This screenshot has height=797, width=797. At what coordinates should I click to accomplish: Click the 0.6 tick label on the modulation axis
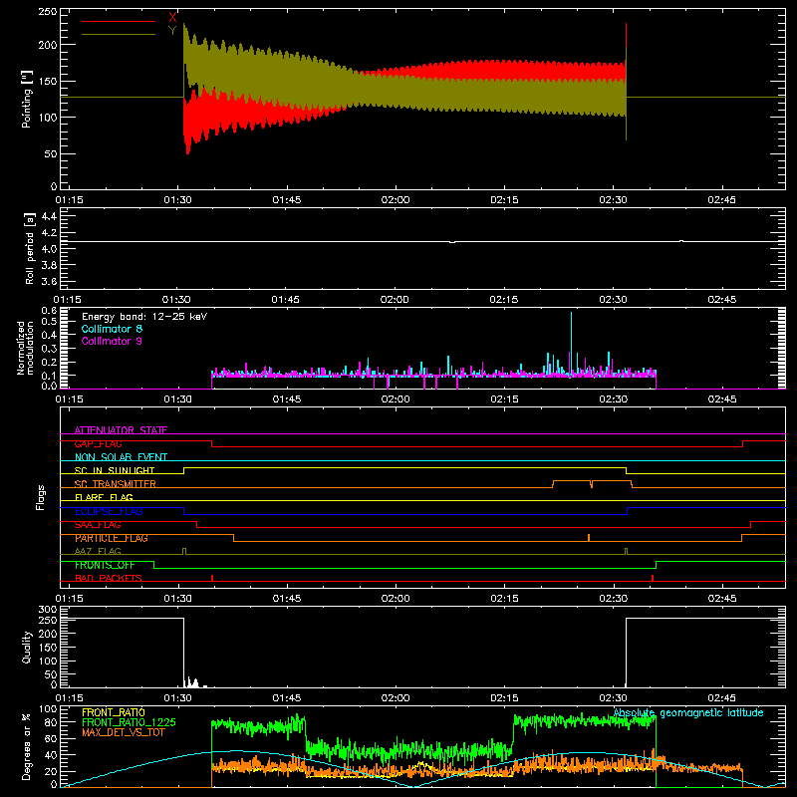(49, 311)
